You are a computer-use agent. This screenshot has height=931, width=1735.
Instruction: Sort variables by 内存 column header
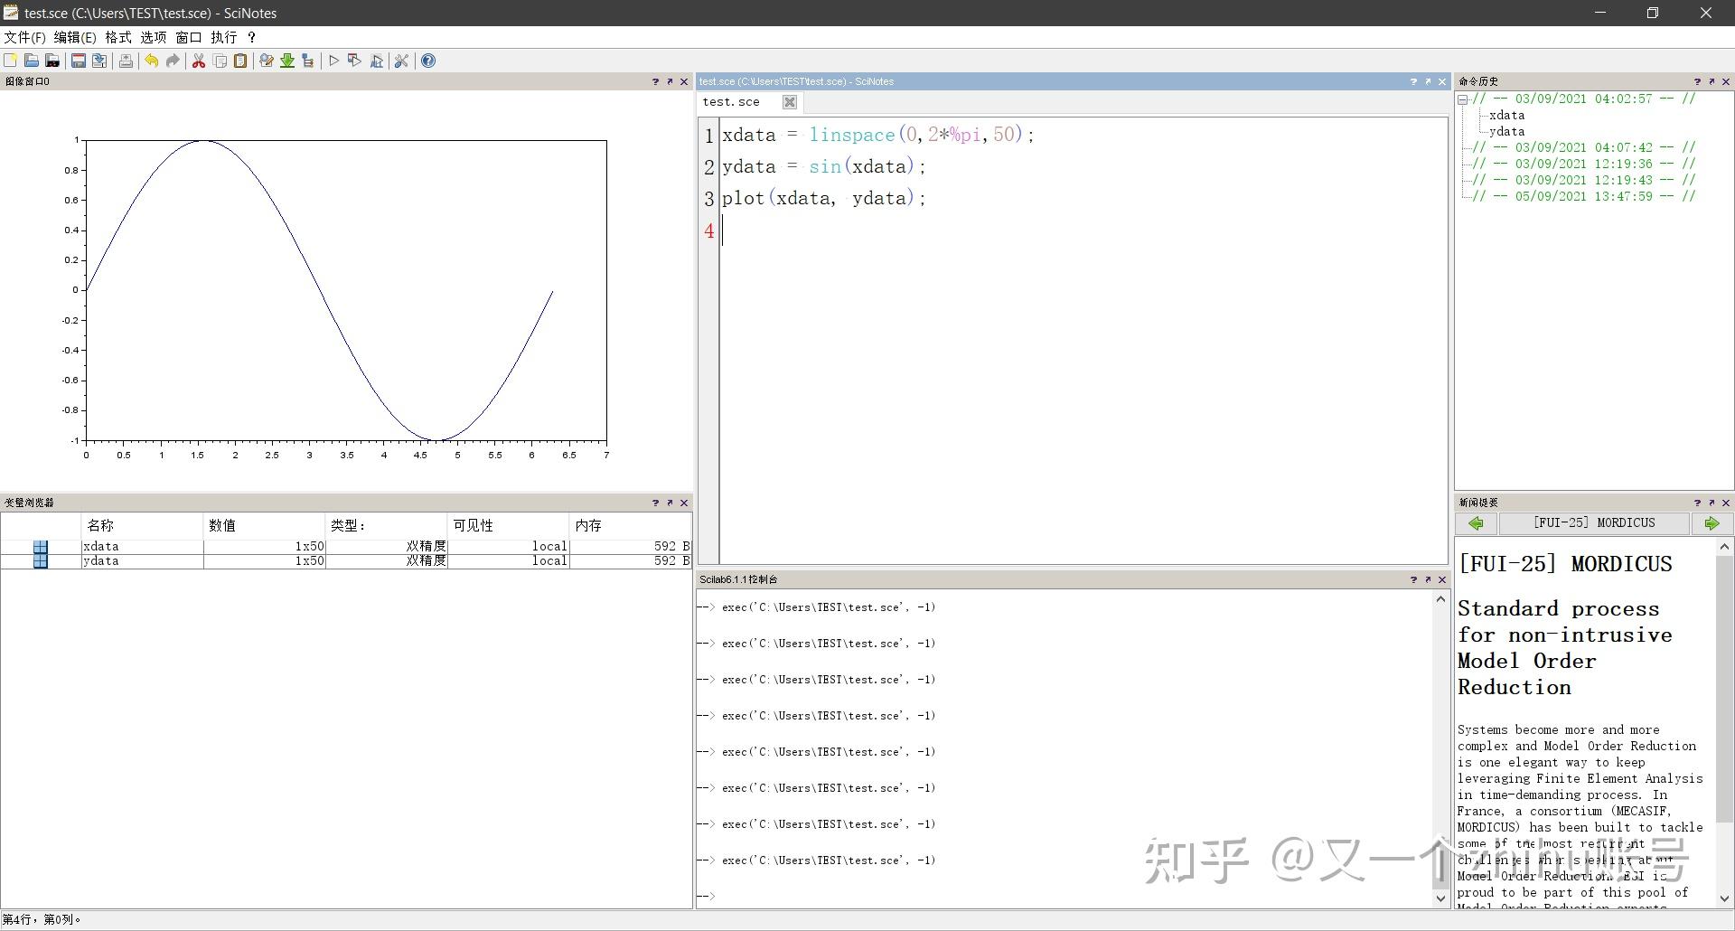click(631, 525)
